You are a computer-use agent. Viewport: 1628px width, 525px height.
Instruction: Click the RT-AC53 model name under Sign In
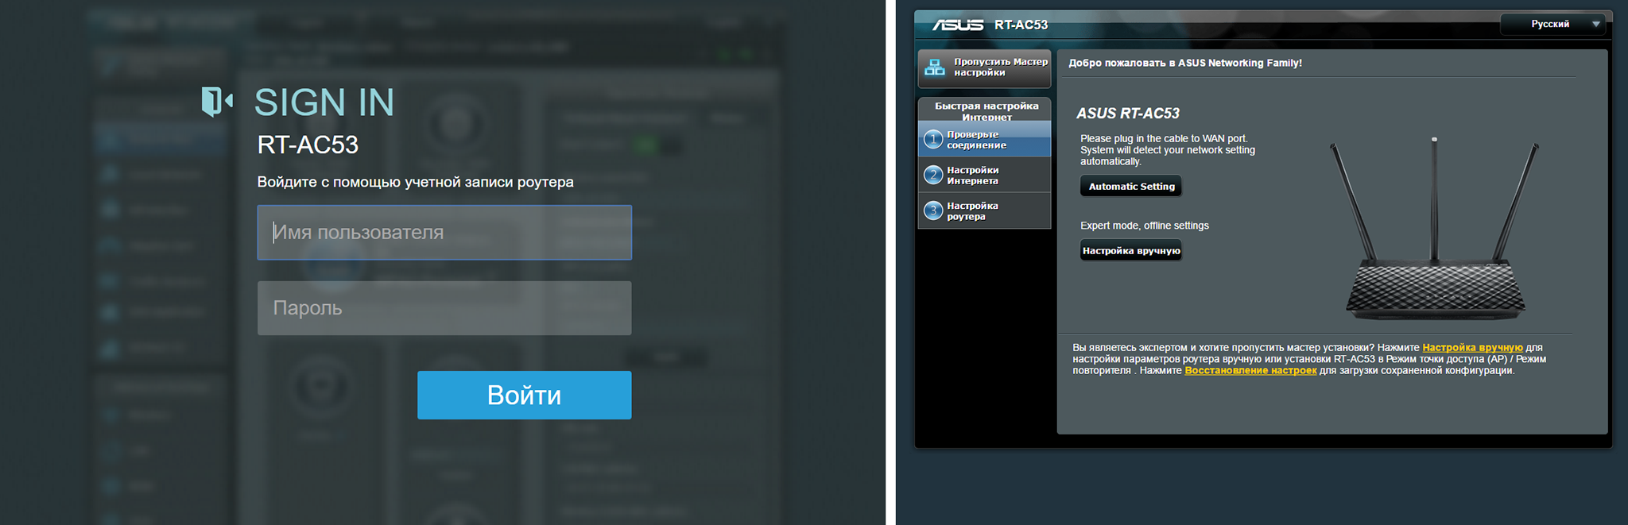308,145
